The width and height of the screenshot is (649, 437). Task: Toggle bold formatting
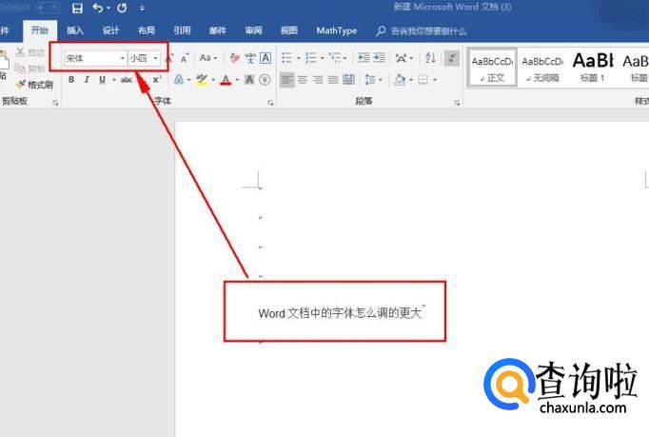click(x=71, y=80)
